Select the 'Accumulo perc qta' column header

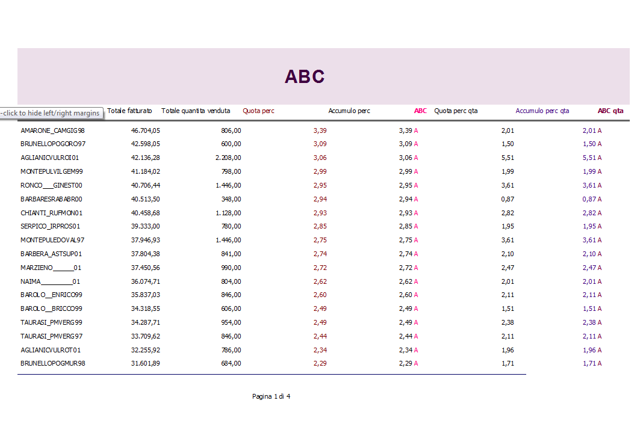point(542,111)
